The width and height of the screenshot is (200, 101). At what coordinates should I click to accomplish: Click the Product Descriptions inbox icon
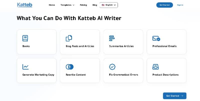155,67
